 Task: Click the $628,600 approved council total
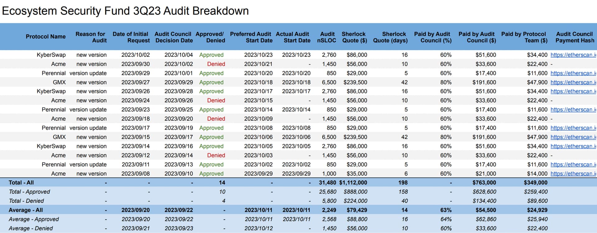click(484, 192)
